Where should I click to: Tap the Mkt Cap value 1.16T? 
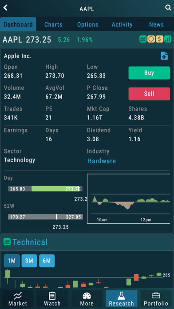coord(95,118)
